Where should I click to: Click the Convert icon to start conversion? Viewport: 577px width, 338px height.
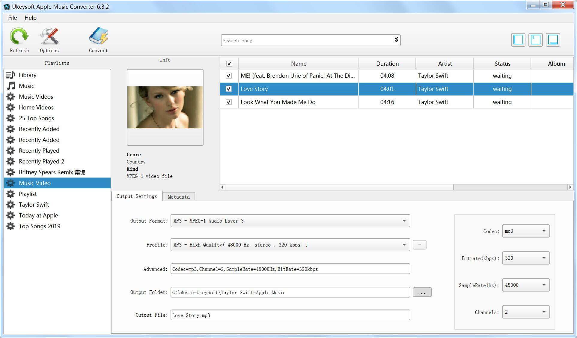click(x=98, y=39)
